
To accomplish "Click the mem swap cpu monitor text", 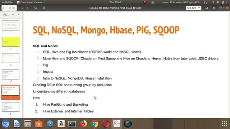I will click(181, 2).
